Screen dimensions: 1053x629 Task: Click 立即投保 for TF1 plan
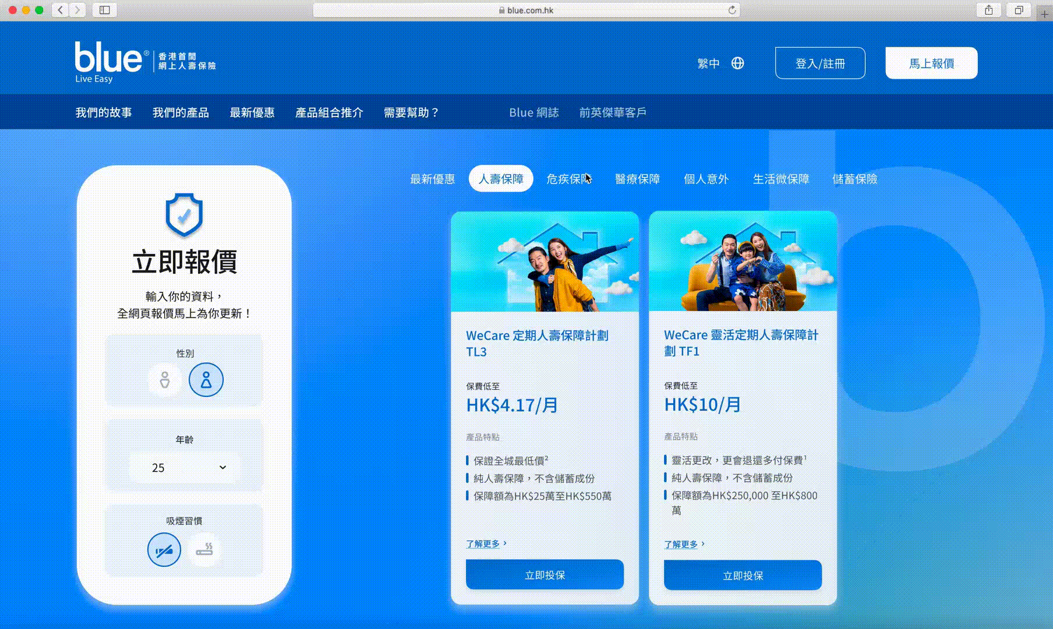(743, 575)
